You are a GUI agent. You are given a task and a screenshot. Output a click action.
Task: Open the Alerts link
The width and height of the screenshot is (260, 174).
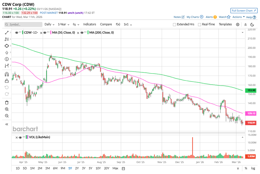(x=211, y=17)
